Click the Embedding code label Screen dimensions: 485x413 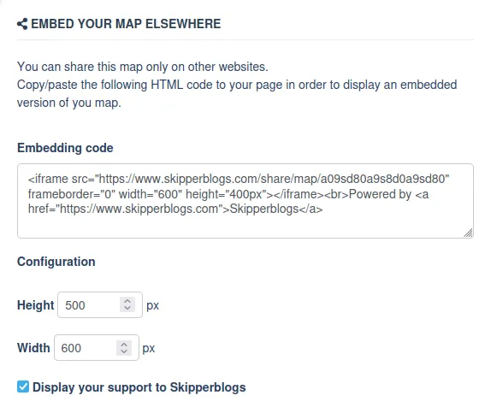pos(65,148)
